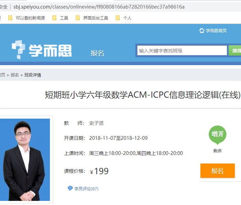Open the 个人 bookmark folder
The image size is (241, 205).
(x=124, y=18)
